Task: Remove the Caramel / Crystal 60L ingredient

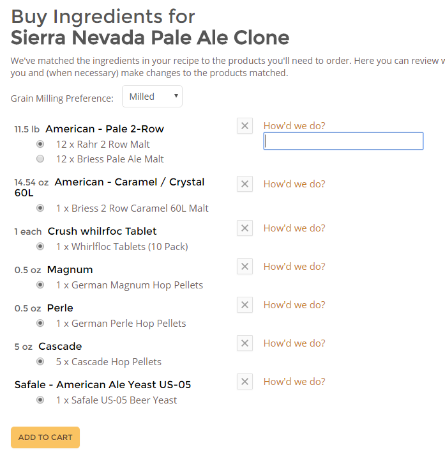Action: click(245, 184)
